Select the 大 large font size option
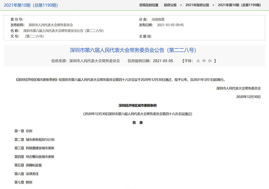 tap(198, 60)
